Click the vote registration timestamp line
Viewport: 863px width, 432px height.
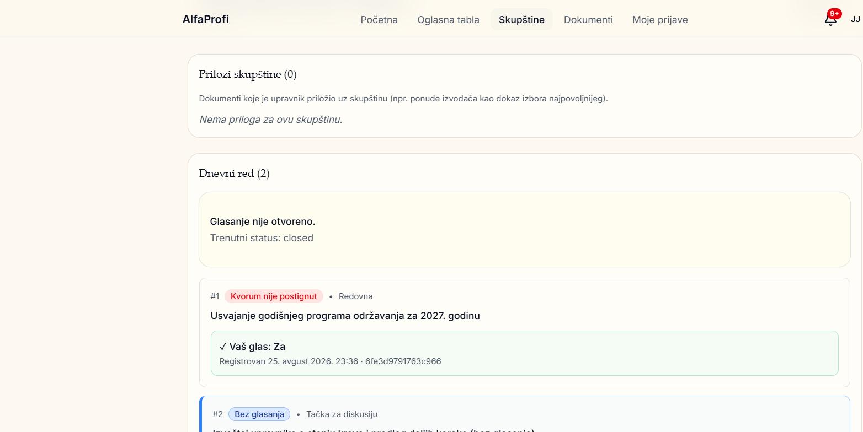(x=330, y=361)
